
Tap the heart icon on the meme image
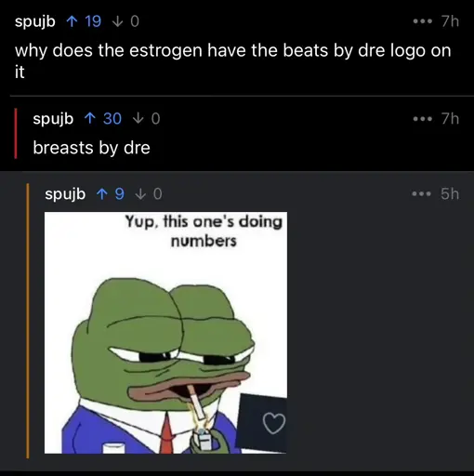click(x=274, y=424)
